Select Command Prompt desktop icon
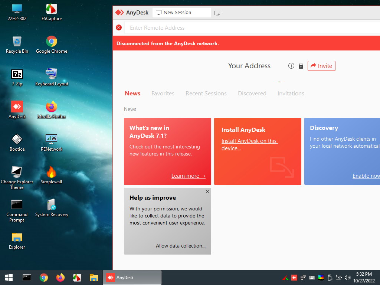 coord(17,211)
